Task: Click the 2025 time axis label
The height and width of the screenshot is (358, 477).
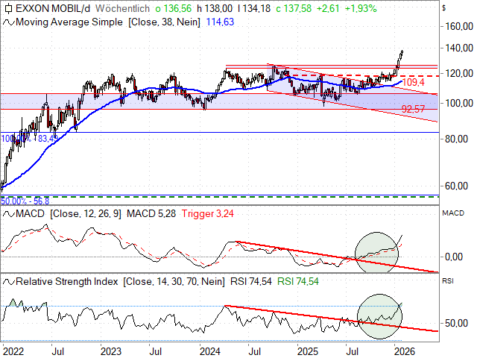Action: 308,352
